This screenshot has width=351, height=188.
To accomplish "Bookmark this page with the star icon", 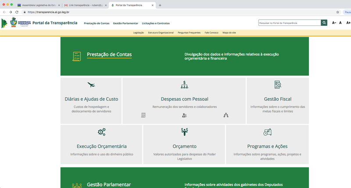I will point(337,12).
